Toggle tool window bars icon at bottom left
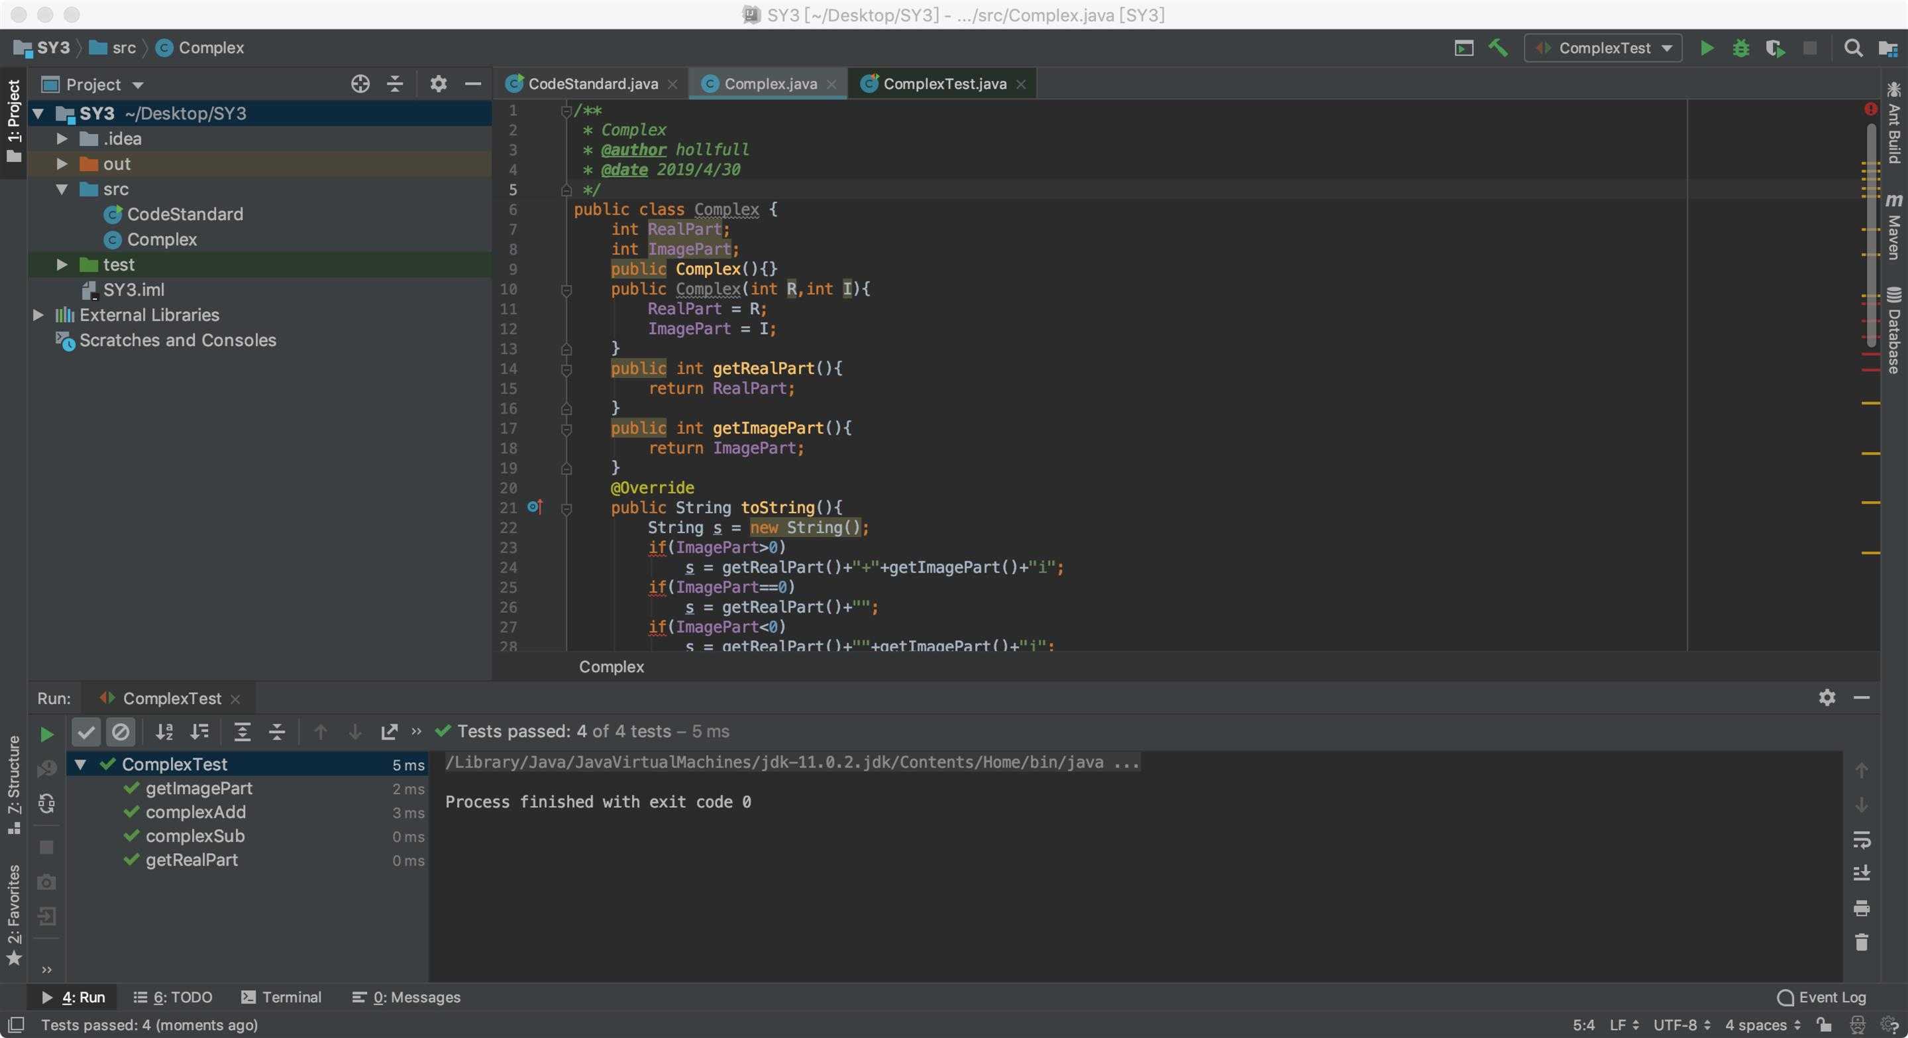1908x1038 pixels. tap(15, 1025)
